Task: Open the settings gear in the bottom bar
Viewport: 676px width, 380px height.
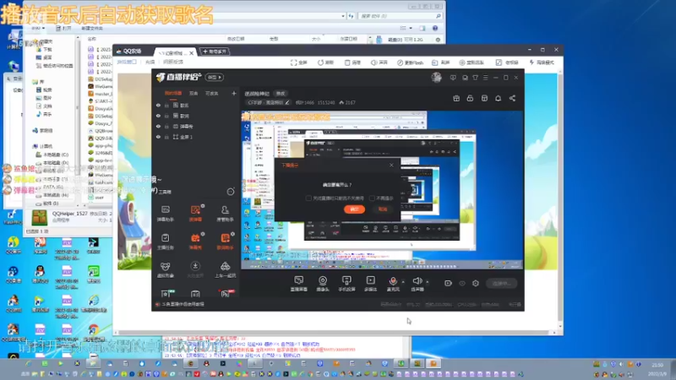Action: point(476,283)
